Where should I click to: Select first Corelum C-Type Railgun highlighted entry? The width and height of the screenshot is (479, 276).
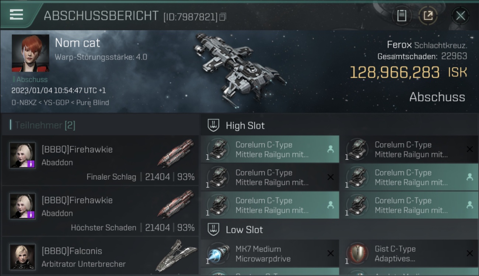(x=270, y=149)
